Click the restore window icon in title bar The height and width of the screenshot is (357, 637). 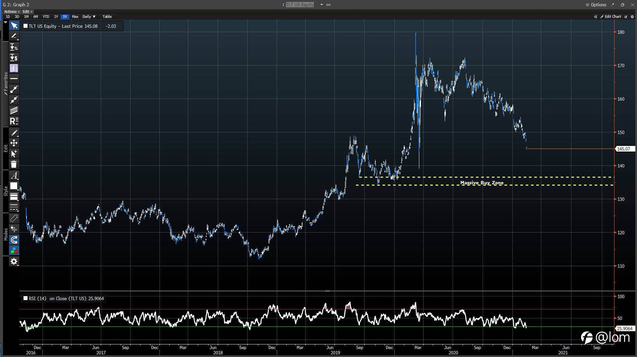(x=622, y=5)
